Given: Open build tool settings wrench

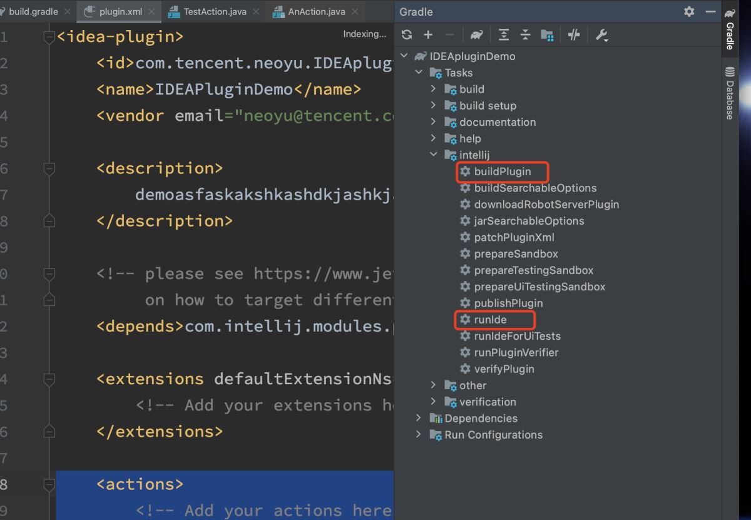Looking at the screenshot, I should point(601,35).
